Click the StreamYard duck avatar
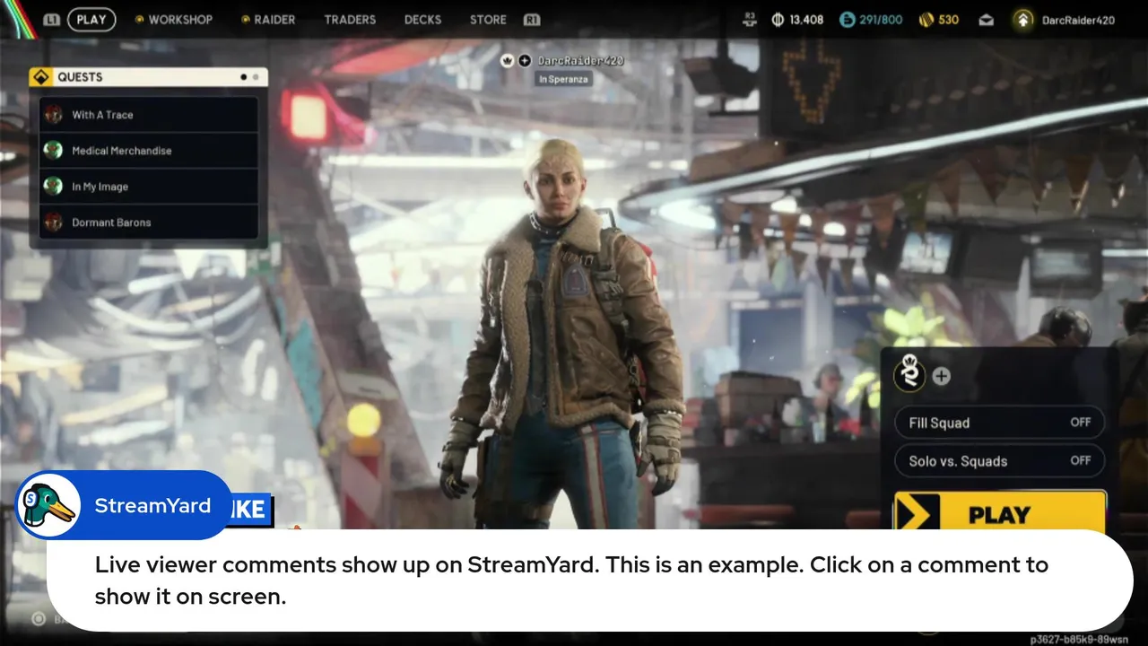The image size is (1148, 646). (48, 505)
